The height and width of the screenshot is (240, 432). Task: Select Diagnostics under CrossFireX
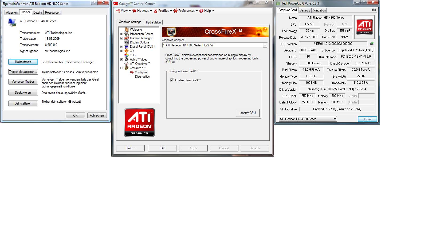pos(142,77)
